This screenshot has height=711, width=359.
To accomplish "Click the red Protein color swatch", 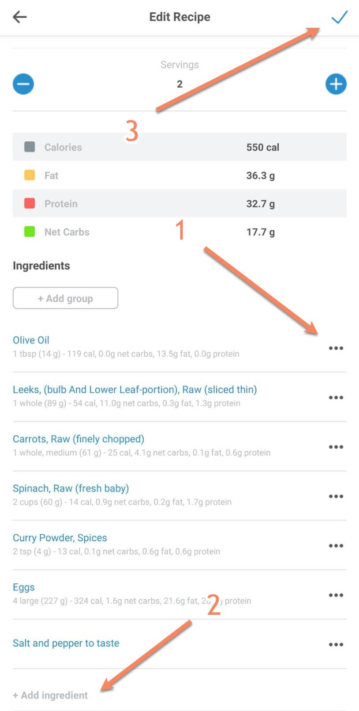I will [x=30, y=204].
